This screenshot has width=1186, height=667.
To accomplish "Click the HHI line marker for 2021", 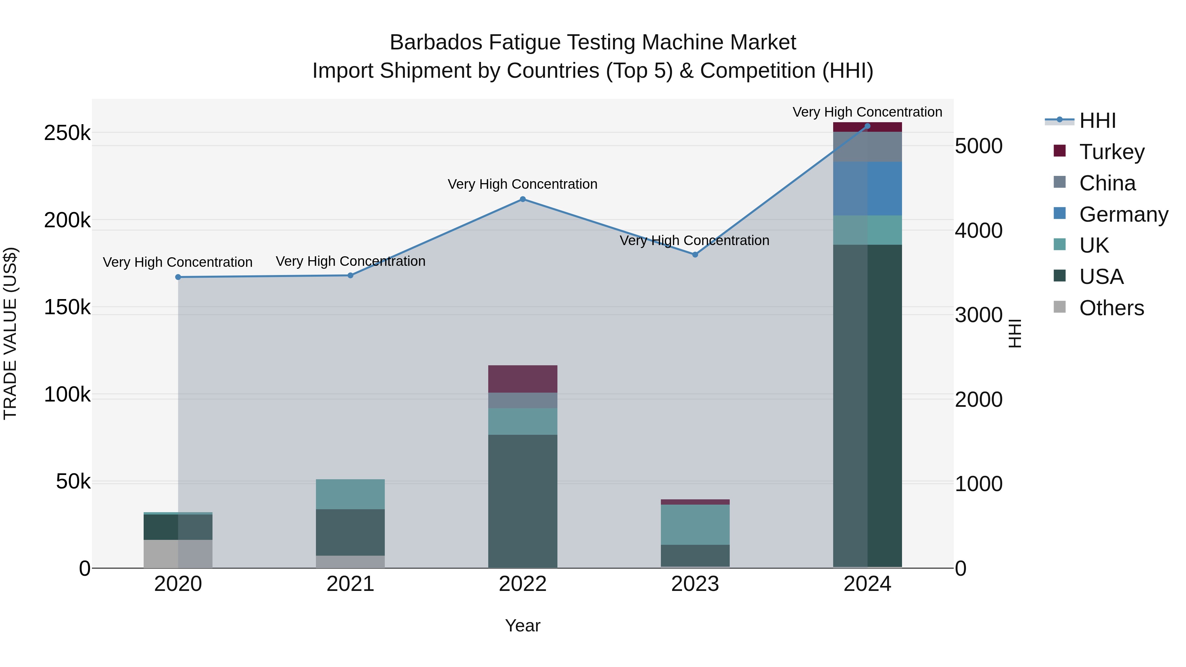I will (x=351, y=275).
